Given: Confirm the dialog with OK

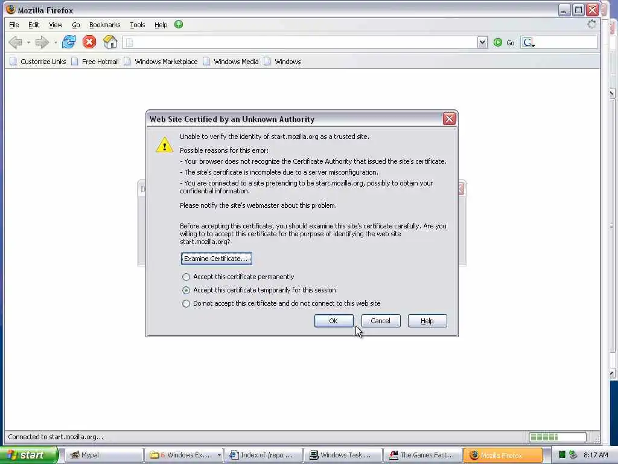Looking at the screenshot, I should (333, 321).
